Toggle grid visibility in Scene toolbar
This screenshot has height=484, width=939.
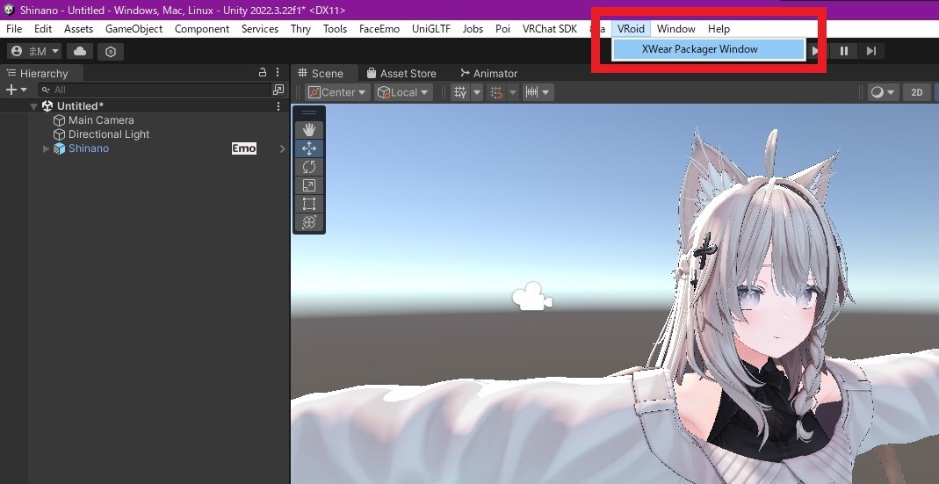(460, 92)
